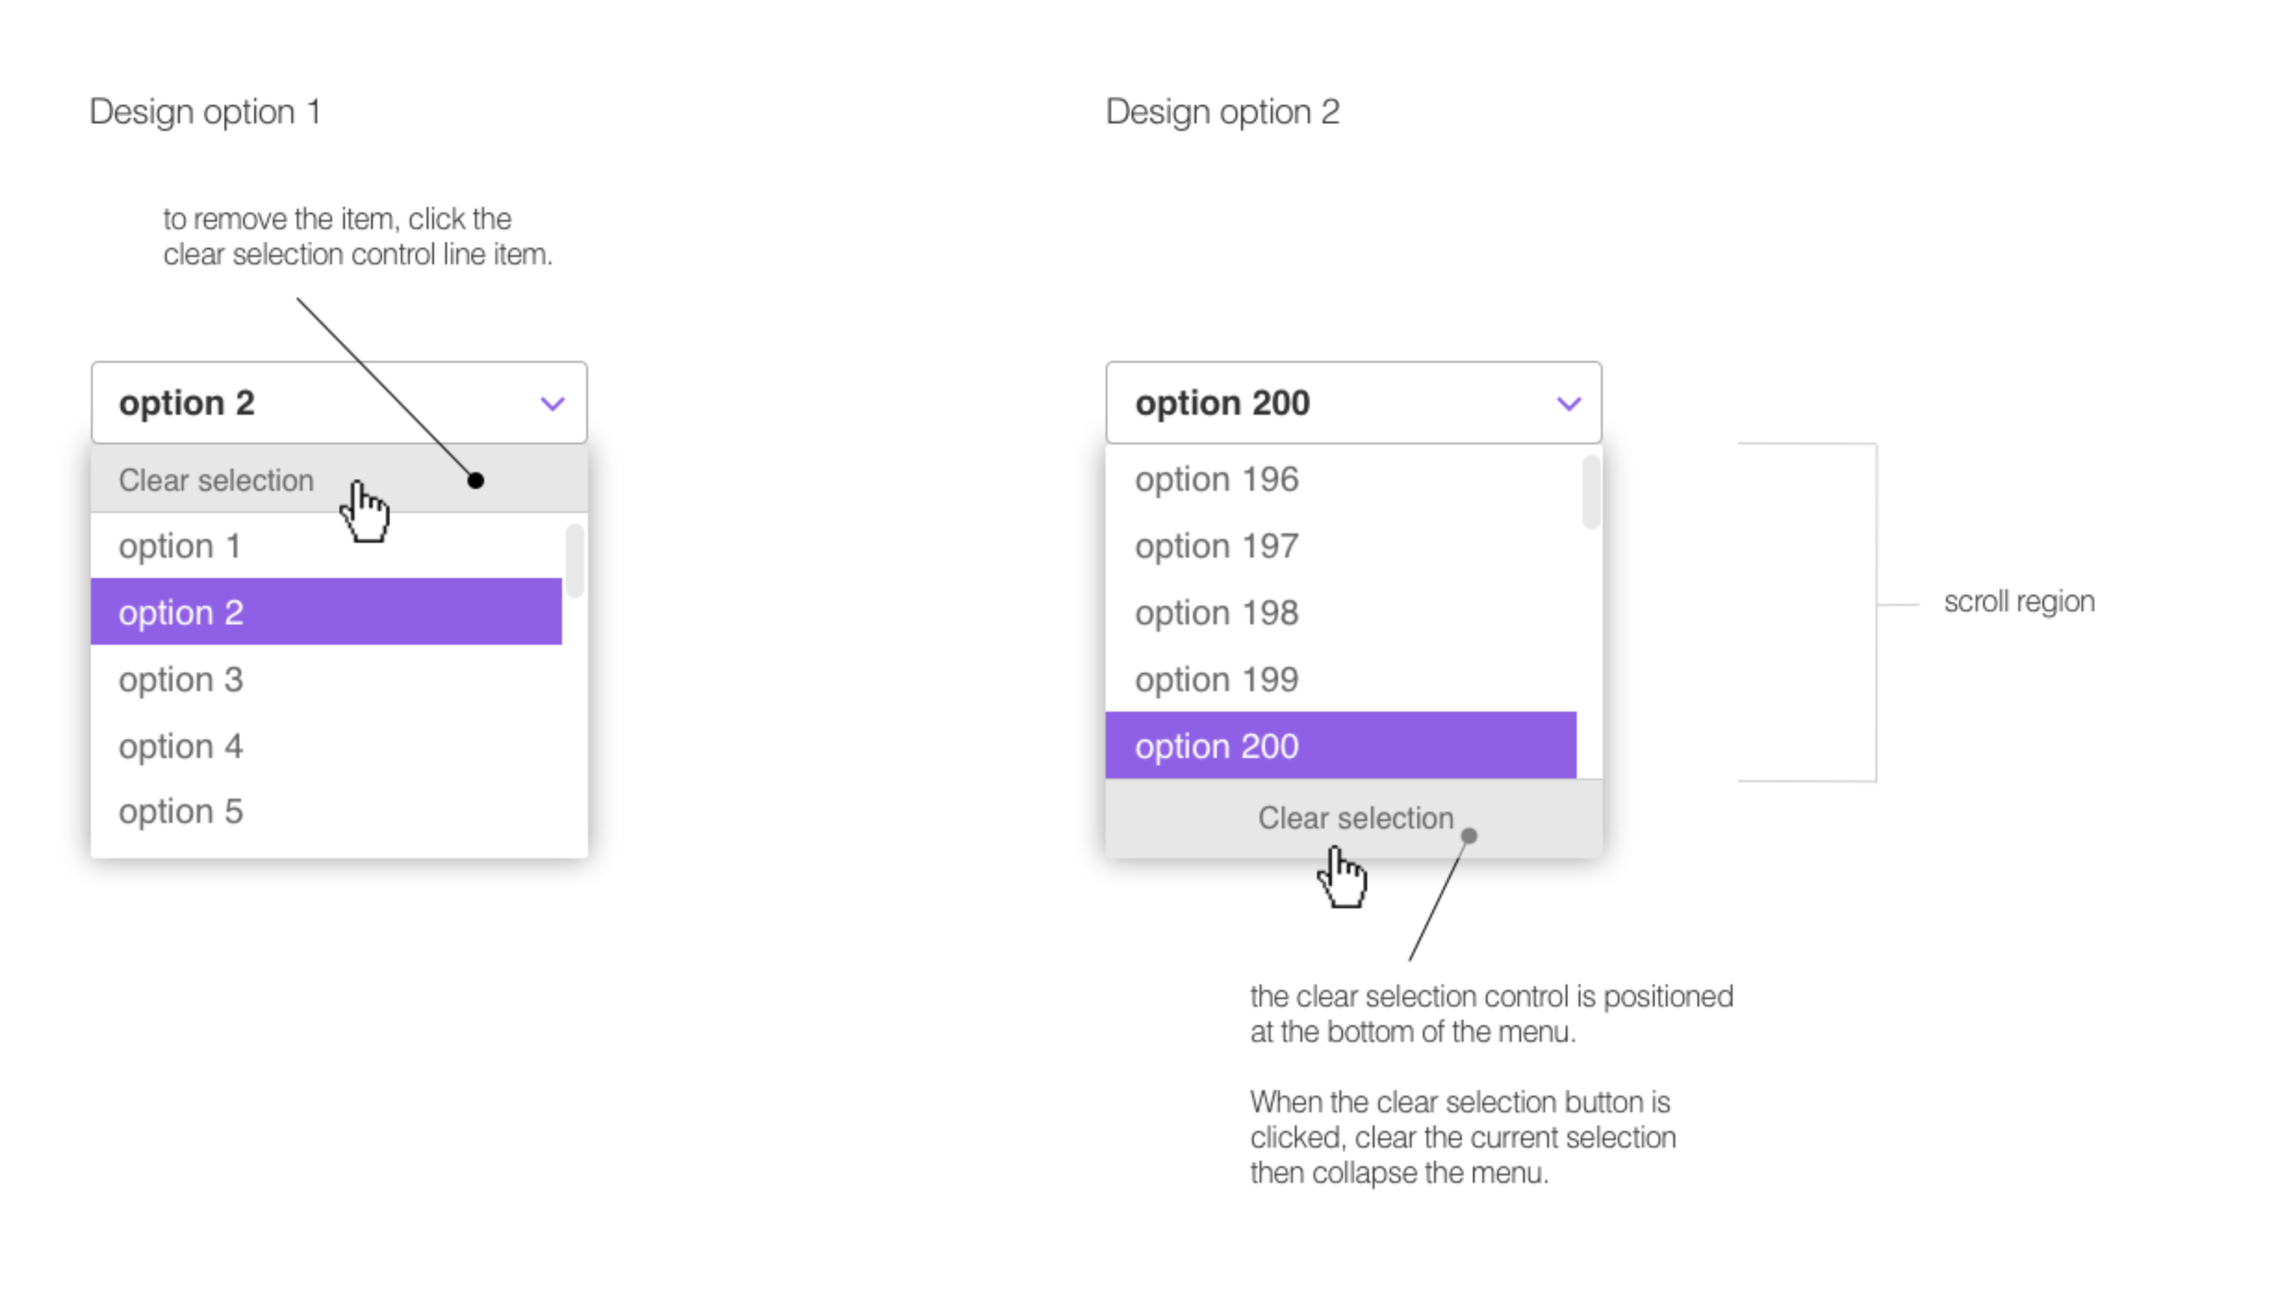This screenshot has width=2278, height=1310.
Task: Click the Design option 1 heading
Action: click(205, 111)
